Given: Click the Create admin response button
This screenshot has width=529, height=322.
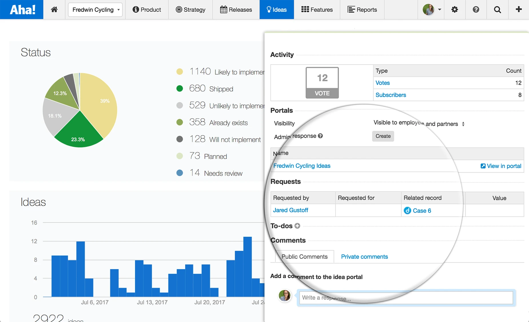Looking at the screenshot, I should point(383,136).
